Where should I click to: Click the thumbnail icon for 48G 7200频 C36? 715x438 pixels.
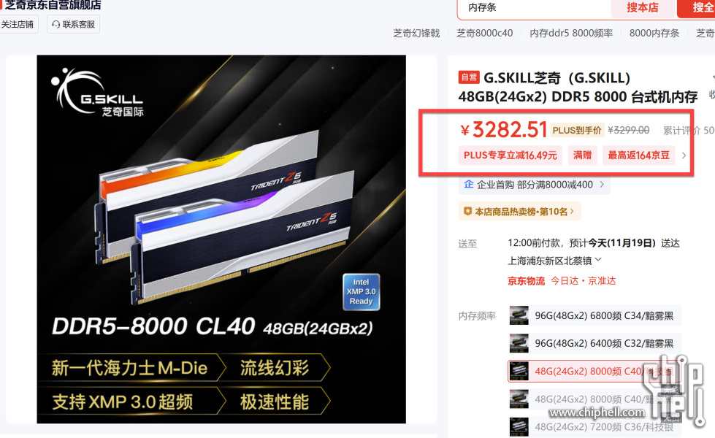(x=519, y=426)
